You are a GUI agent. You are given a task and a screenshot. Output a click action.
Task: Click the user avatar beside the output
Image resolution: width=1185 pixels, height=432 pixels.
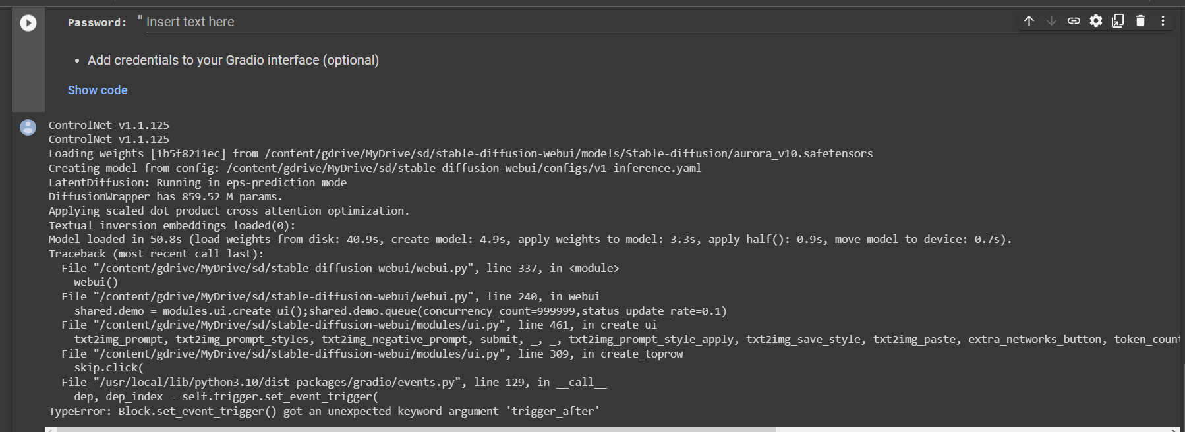tap(27, 127)
